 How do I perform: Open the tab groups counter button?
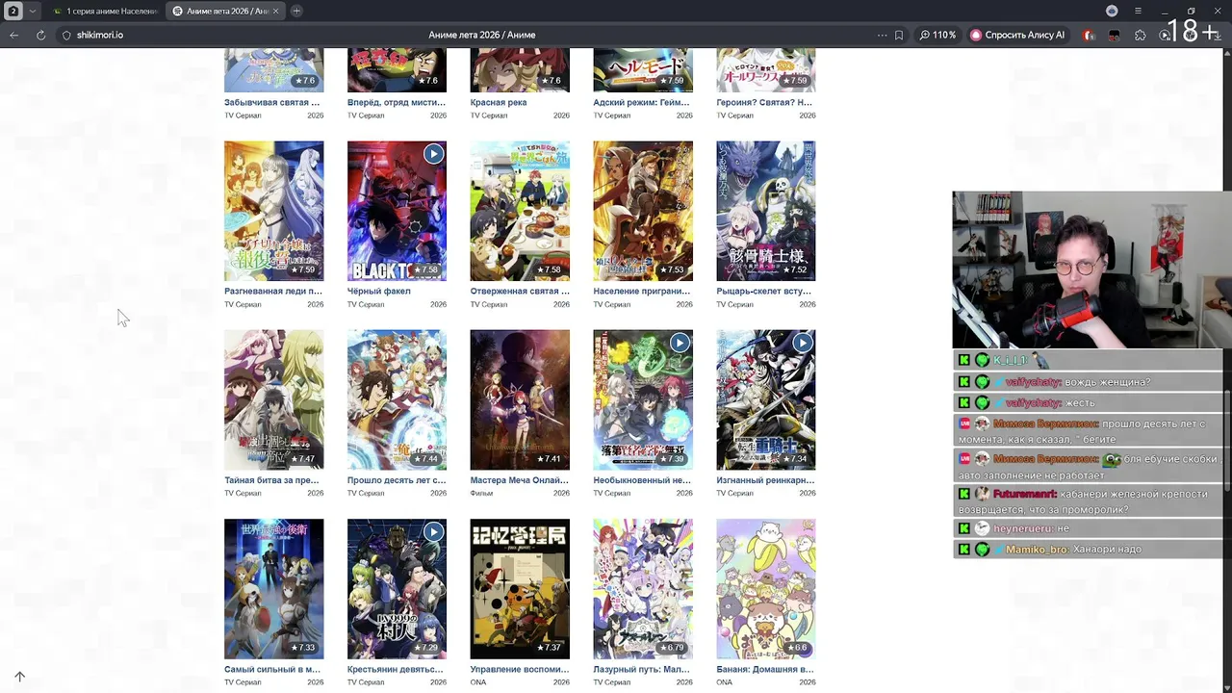14,11
